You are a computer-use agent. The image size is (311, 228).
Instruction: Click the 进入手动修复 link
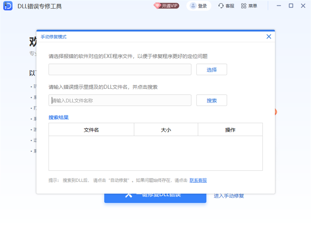pyautogui.click(x=229, y=195)
